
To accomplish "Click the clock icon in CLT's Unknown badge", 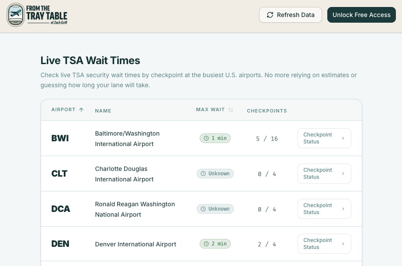I will pyautogui.click(x=203, y=174).
